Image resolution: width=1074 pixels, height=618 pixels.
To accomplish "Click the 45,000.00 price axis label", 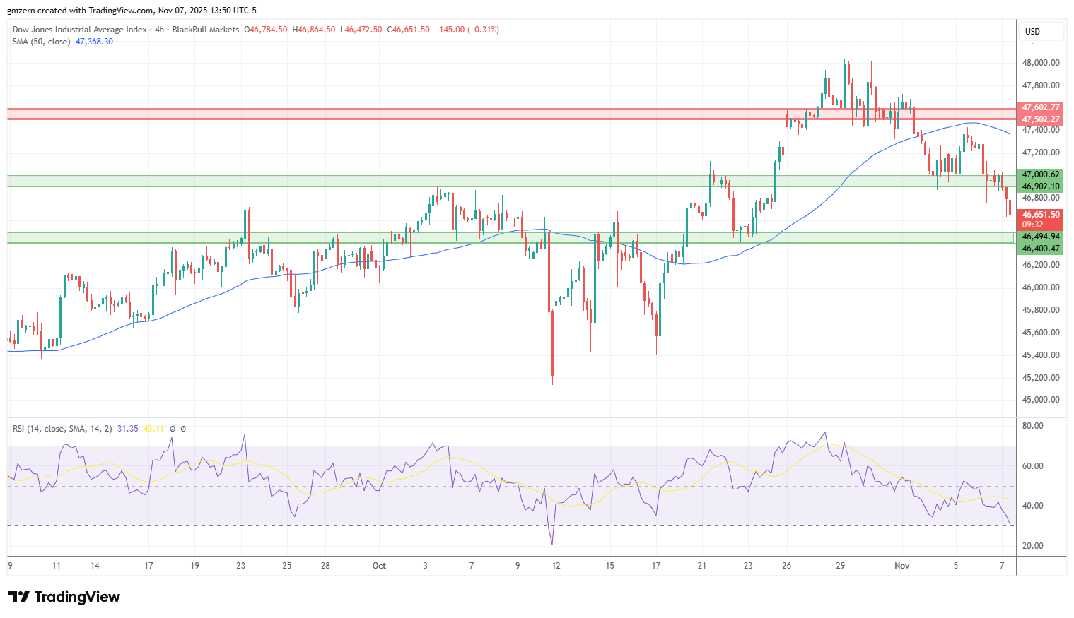I will [1041, 400].
